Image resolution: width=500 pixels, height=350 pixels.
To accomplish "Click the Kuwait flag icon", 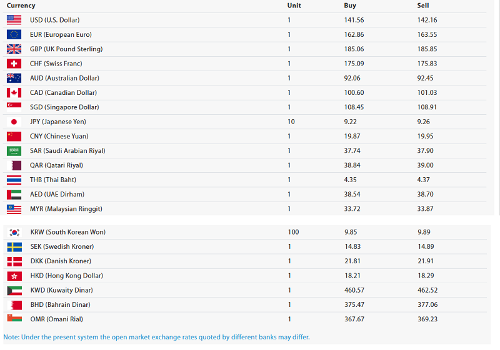I will coord(14,290).
